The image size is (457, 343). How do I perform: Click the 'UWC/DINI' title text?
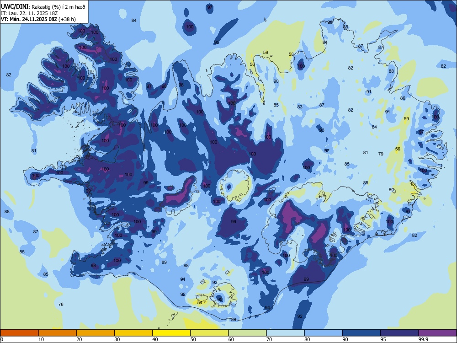tap(15, 7)
